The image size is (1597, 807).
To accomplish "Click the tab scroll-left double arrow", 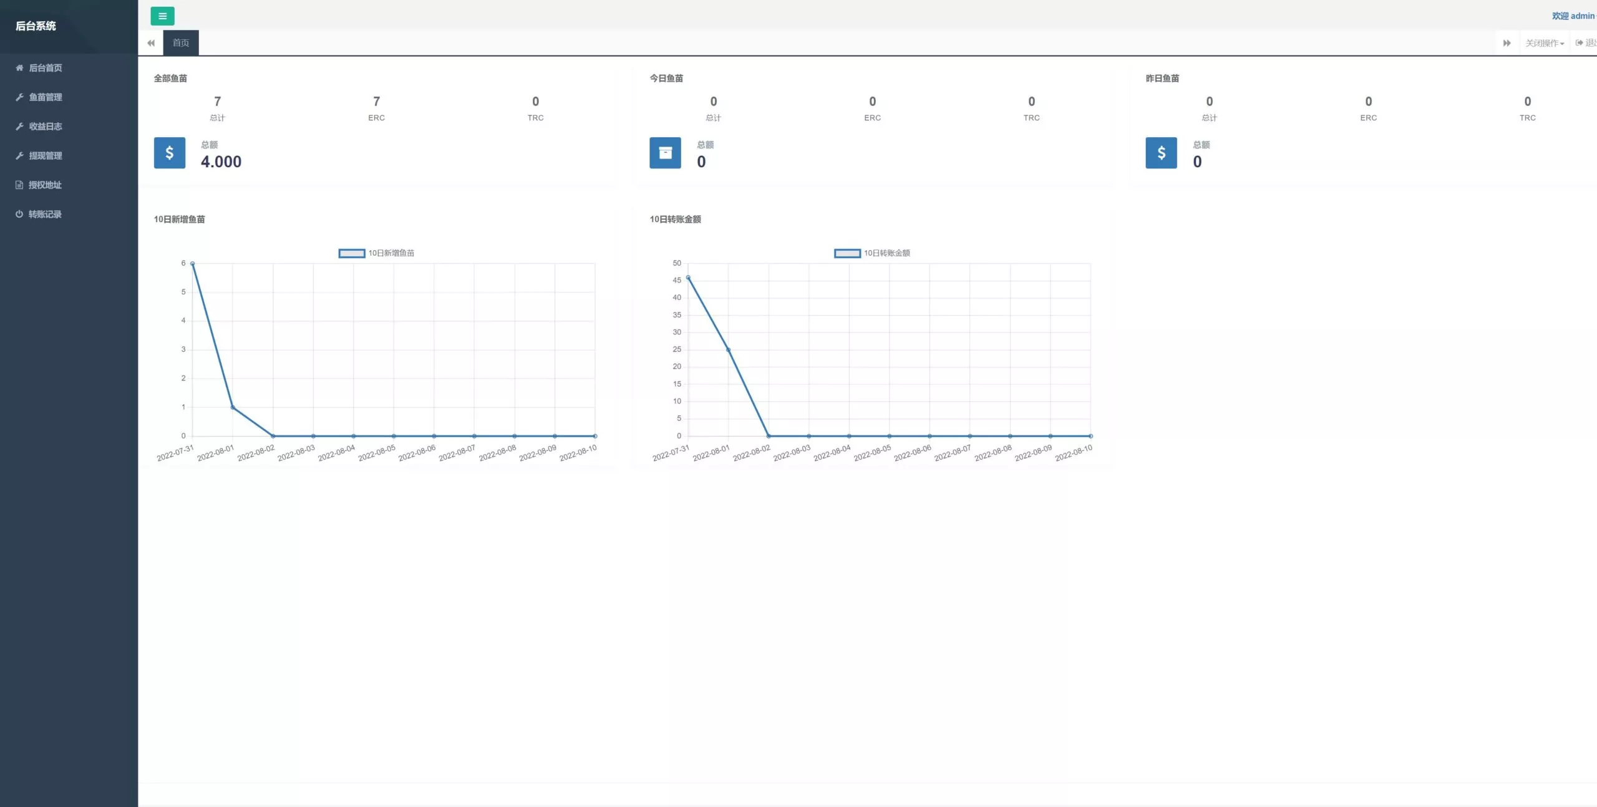I will (151, 43).
